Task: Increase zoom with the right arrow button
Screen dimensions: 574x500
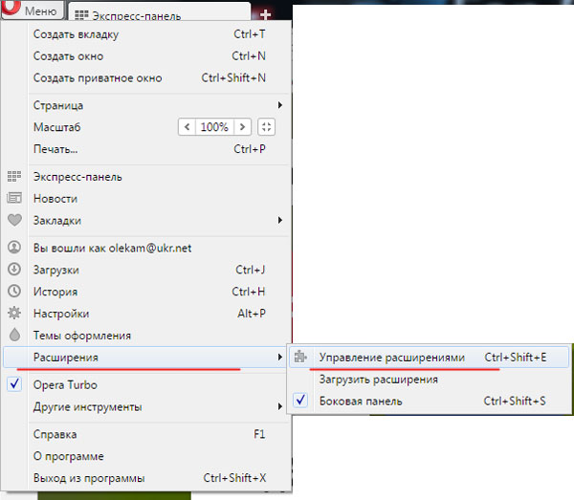Action: [243, 127]
